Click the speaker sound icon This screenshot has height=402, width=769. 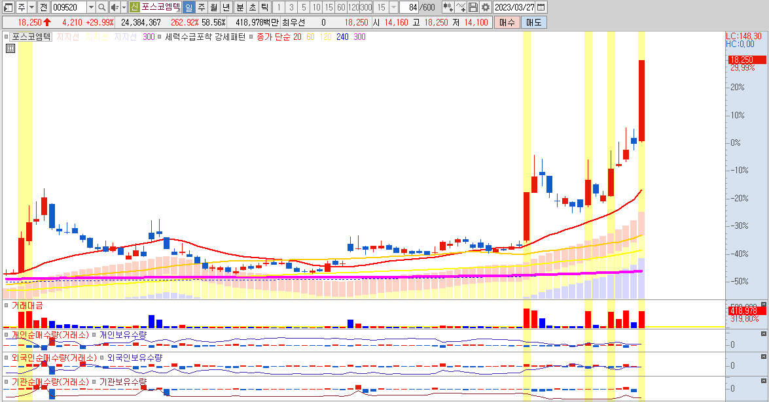tap(115, 7)
